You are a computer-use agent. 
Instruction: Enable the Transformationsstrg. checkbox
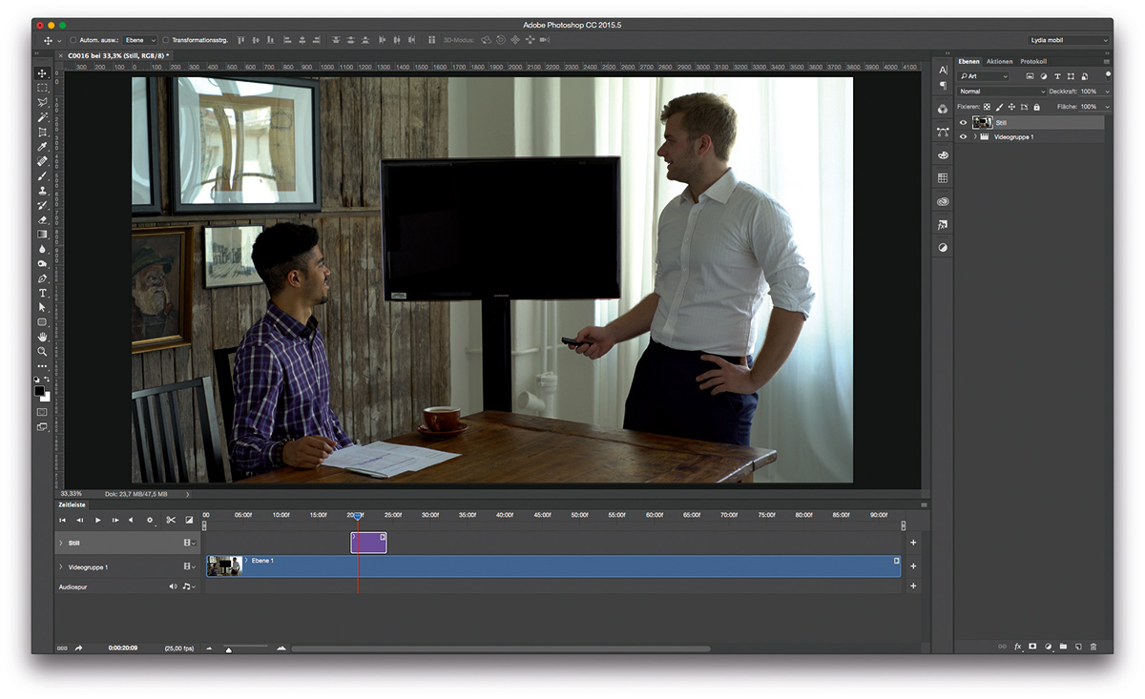coord(166,40)
